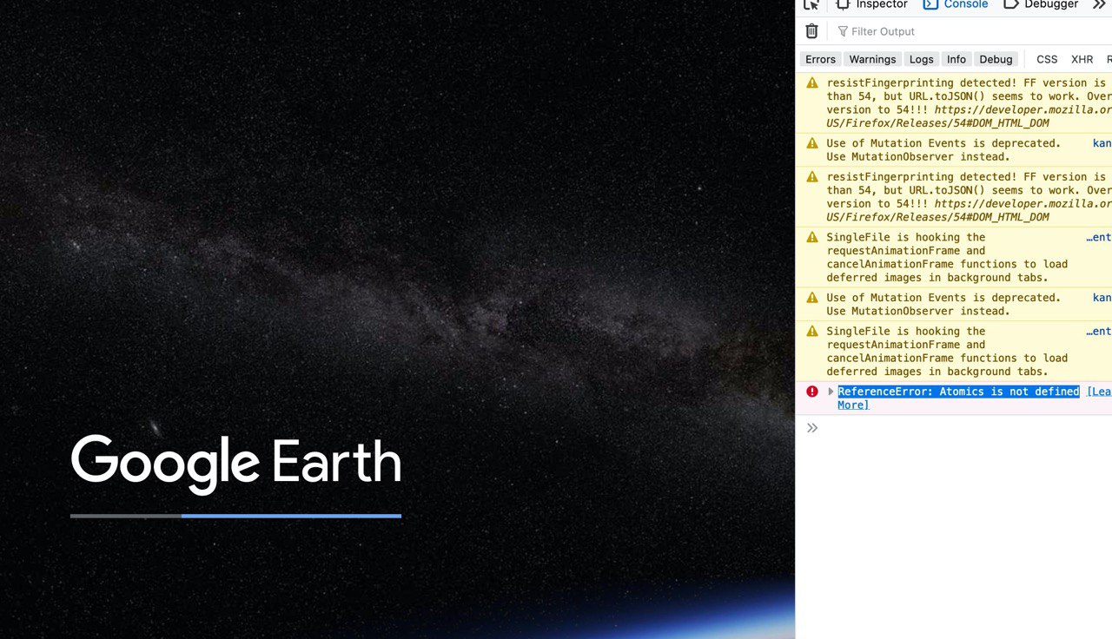
Task: Click the warning icon of the first Mutation Events message
Action: pos(812,143)
